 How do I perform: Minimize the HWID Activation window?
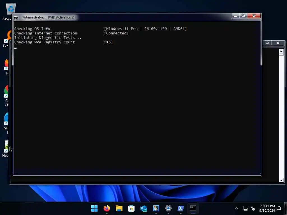coord(235,16)
